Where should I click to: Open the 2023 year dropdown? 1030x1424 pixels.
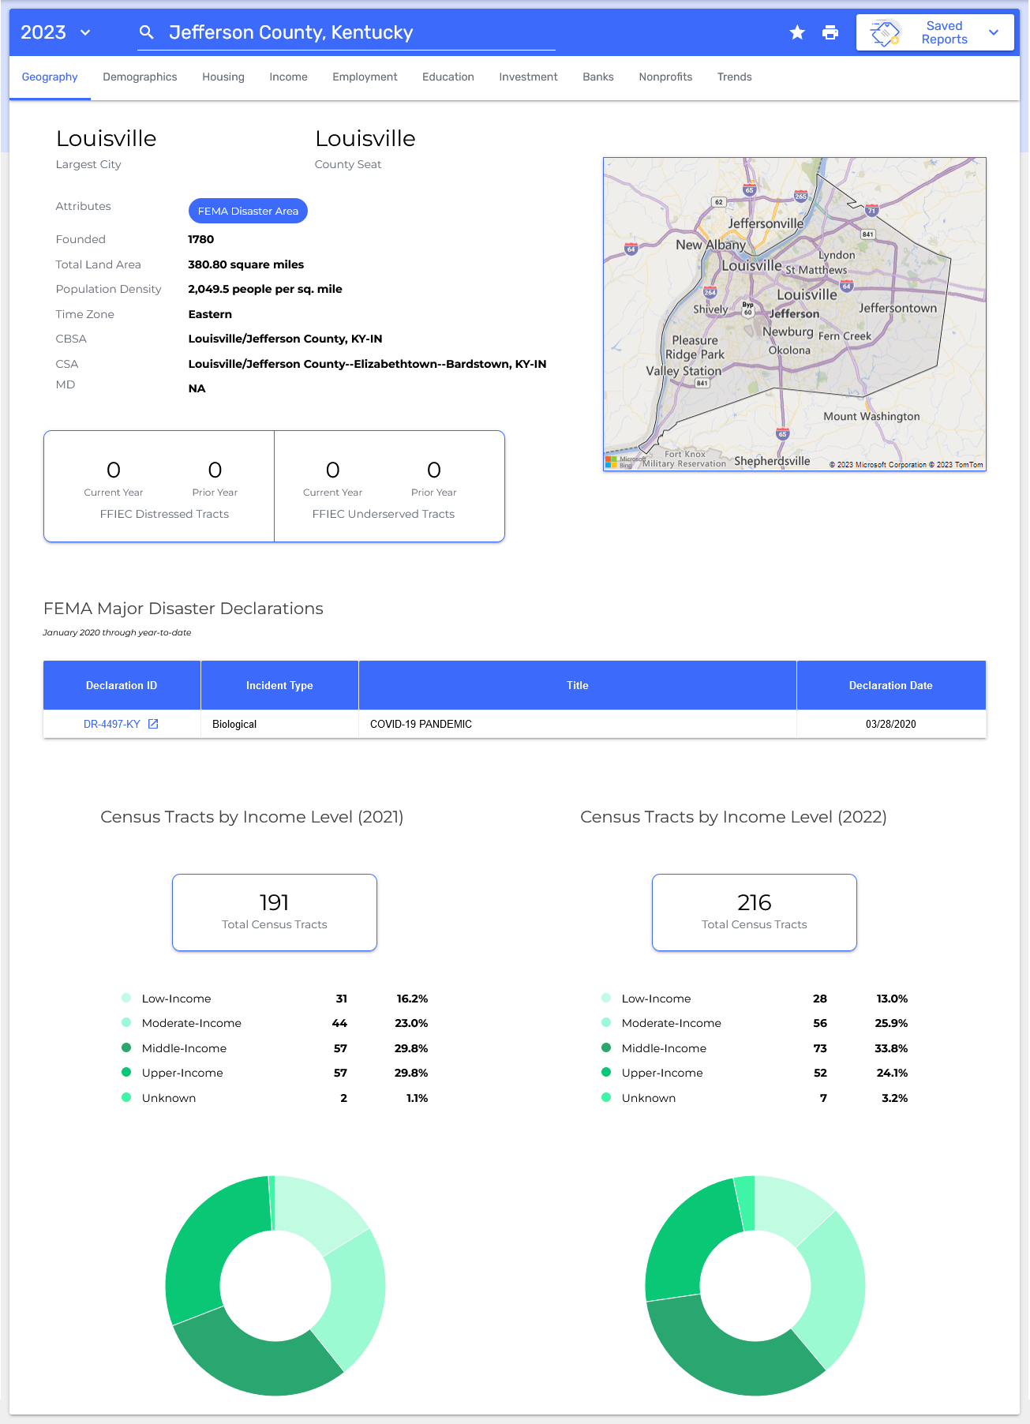[x=56, y=32]
